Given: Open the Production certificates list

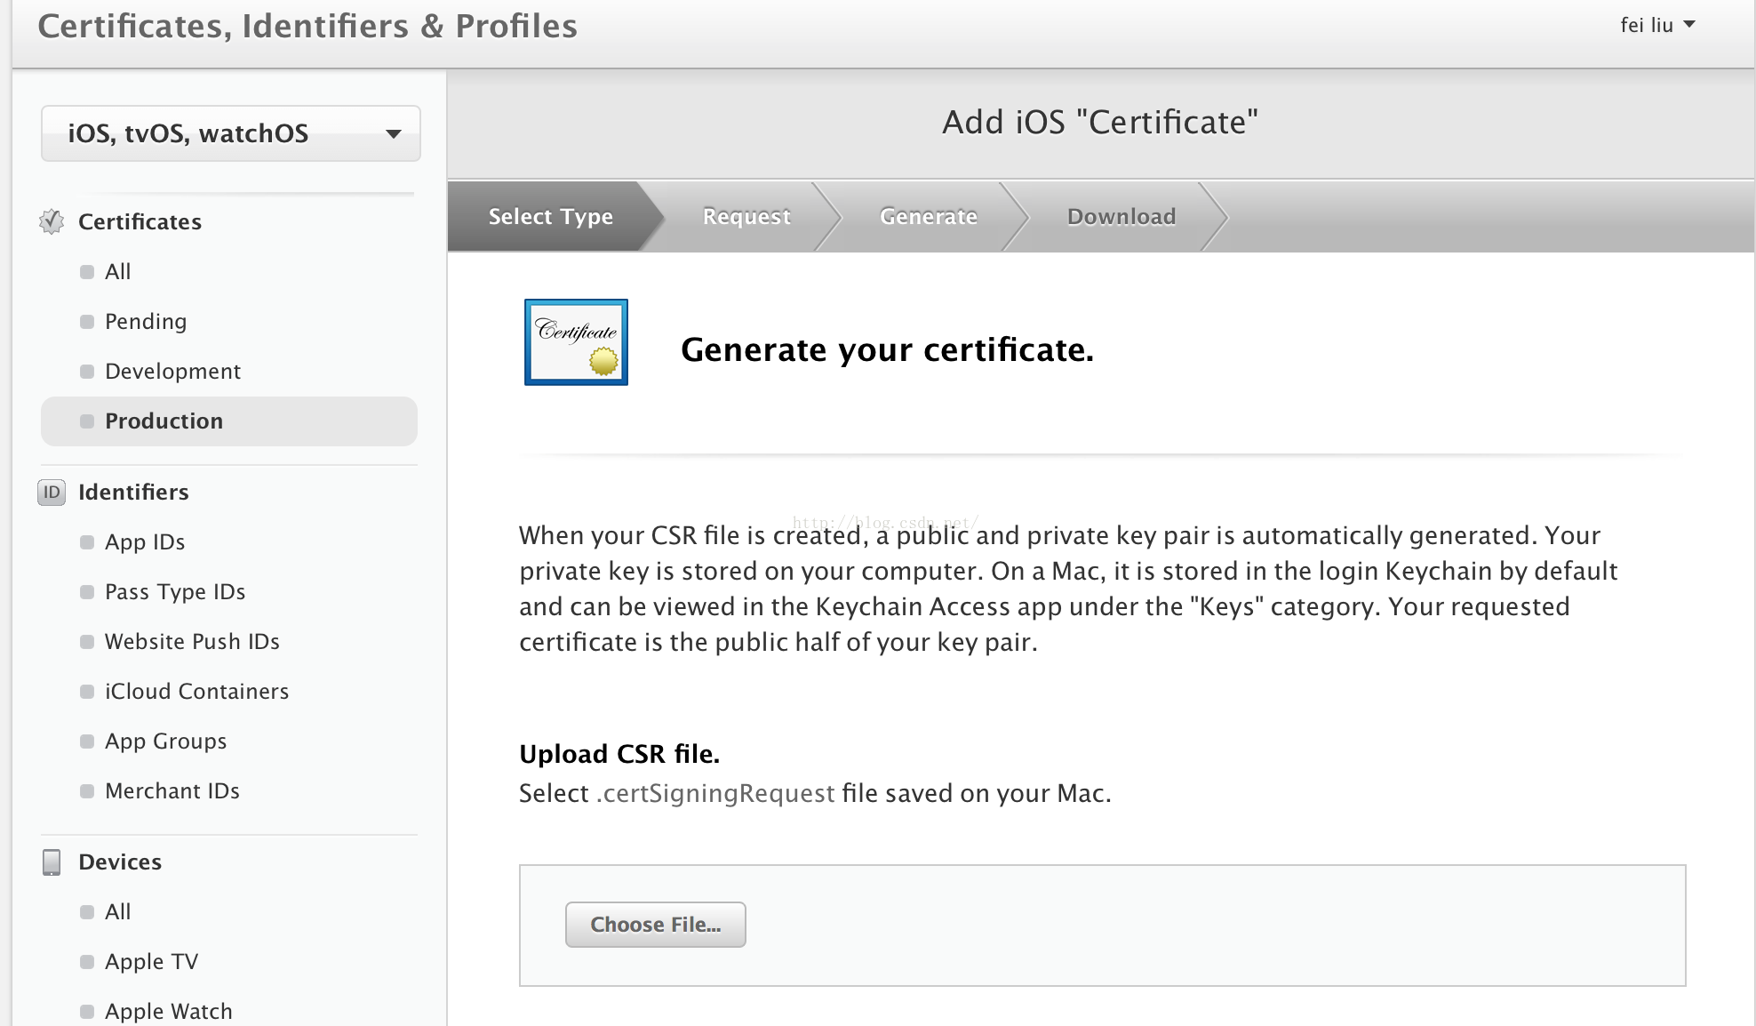Looking at the screenshot, I should [164, 421].
